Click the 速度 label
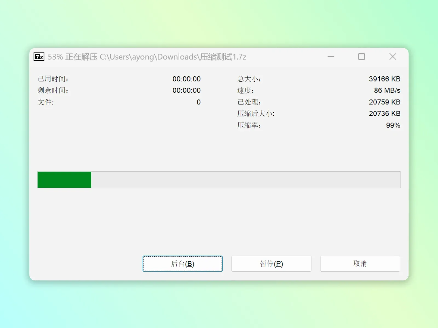Image resolution: width=438 pixels, height=328 pixels. 246,90
